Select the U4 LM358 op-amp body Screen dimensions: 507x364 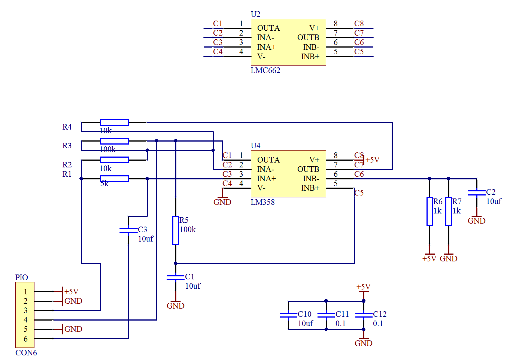pyautogui.click(x=288, y=174)
